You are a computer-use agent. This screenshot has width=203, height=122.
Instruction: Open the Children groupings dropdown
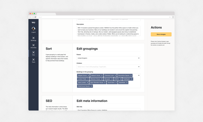click(109, 67)
